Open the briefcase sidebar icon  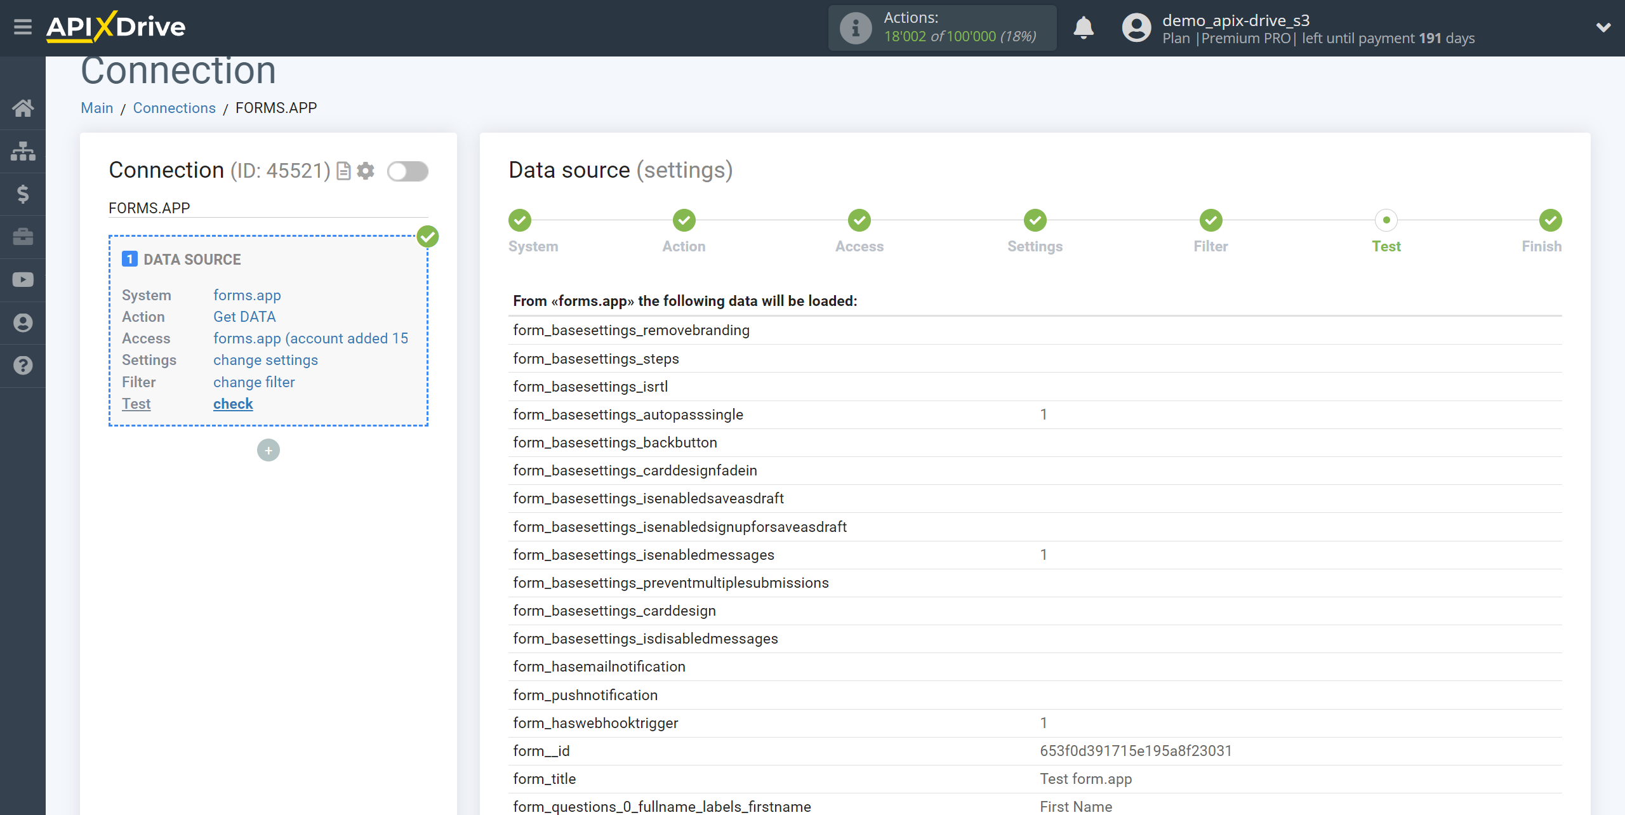point(23,237)
